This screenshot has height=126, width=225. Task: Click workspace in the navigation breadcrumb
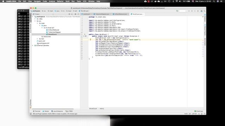coord(35,11)
